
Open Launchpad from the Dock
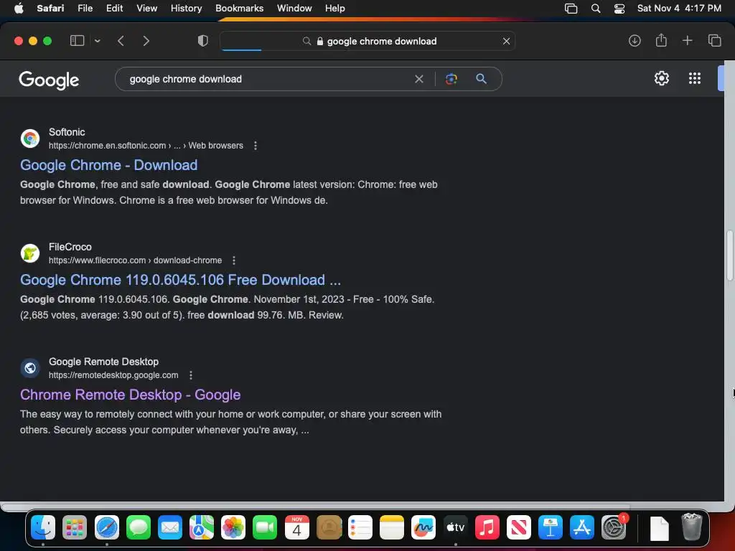(75, 527)
